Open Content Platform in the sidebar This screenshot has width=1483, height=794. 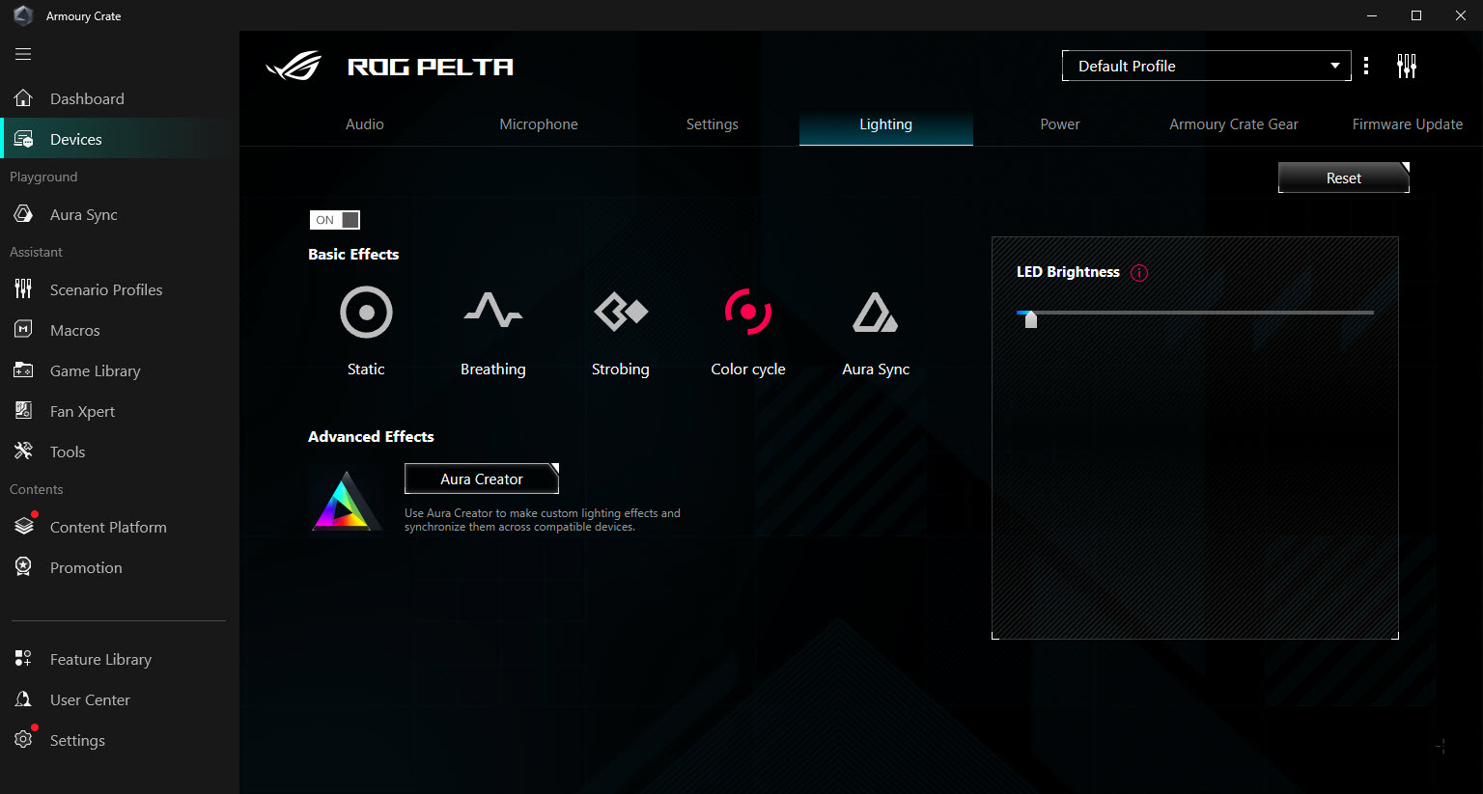pos(120,527)
